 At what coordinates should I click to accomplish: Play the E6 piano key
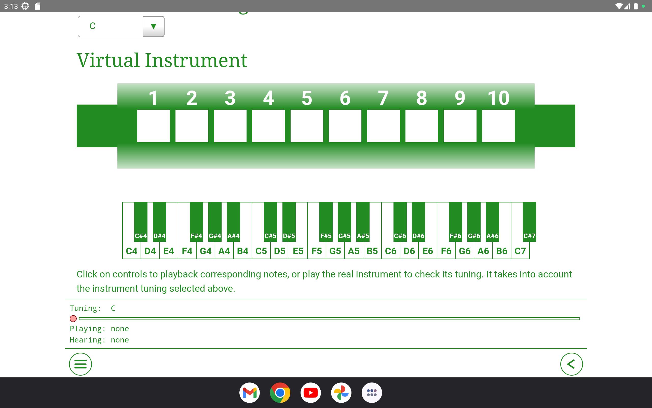(428, 251)
